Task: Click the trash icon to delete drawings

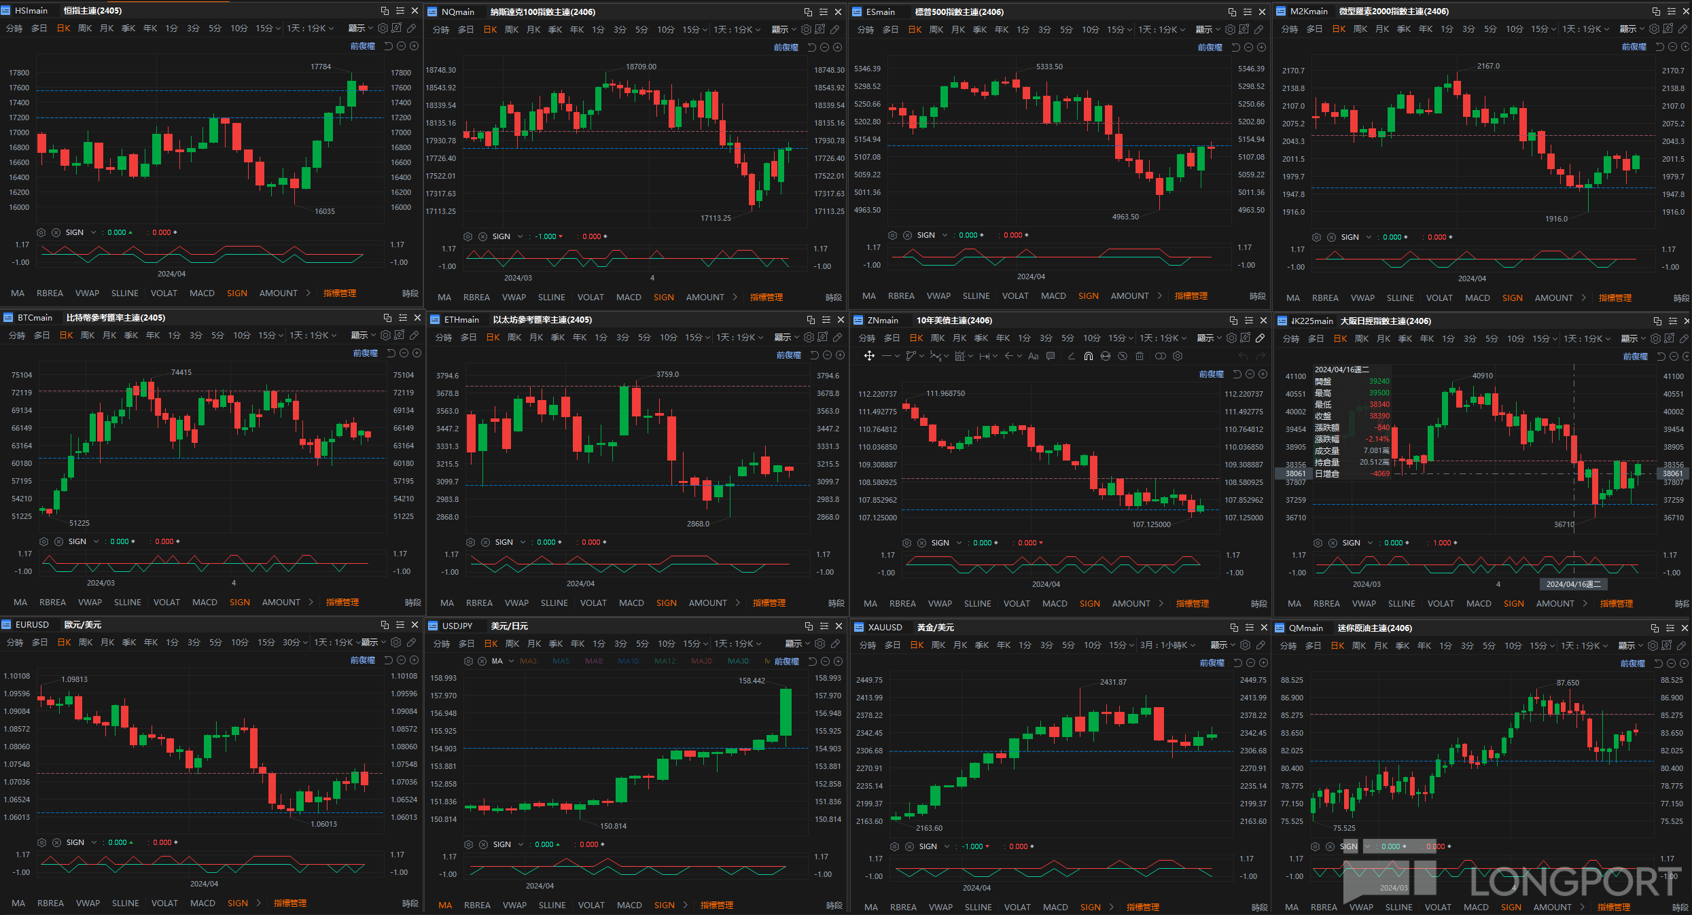Action: pyautogui.click(x=1140, y=356)
